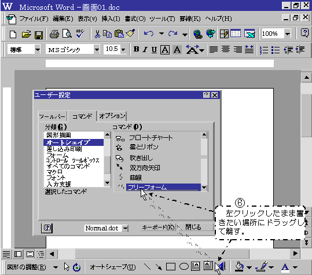Save the document with the floppy icon

tap(39, 35)
